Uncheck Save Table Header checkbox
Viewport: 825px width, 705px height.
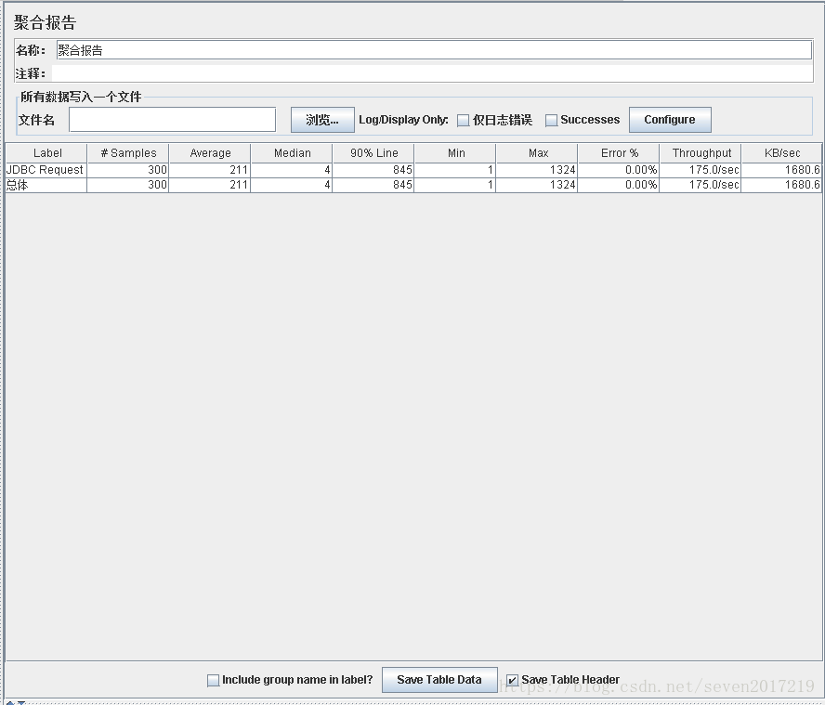512,680
